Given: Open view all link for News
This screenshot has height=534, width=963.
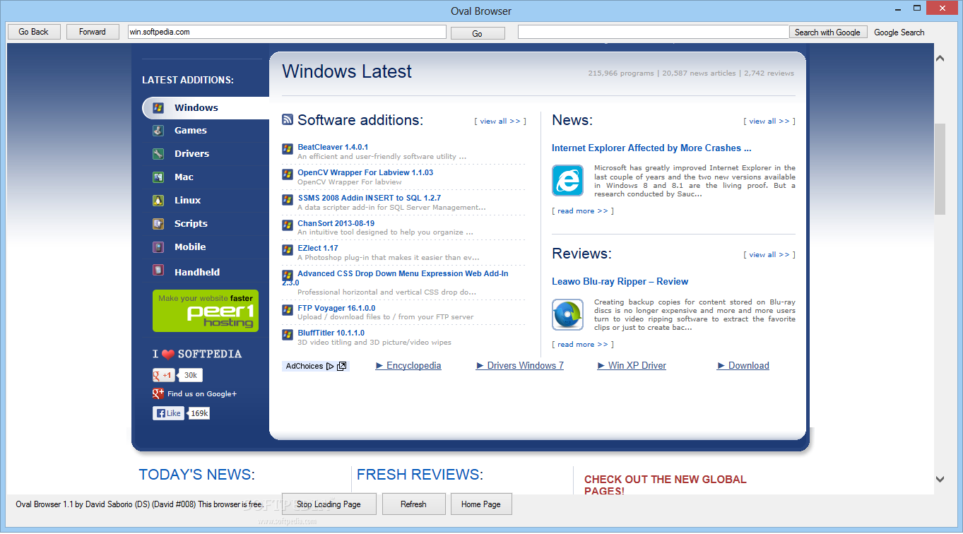Looking at the screenshot, I should 769,121.
